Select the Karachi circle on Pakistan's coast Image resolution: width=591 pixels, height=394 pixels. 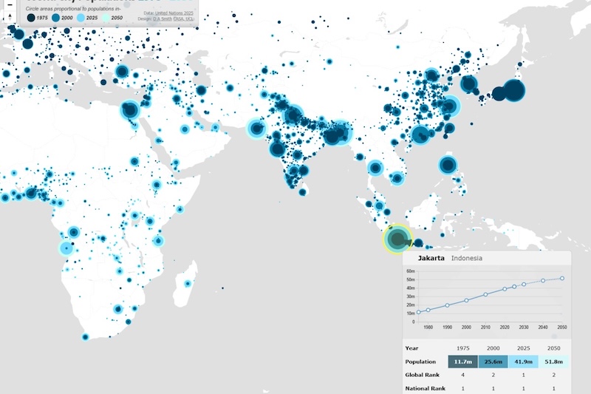click(x=256, y=129)
